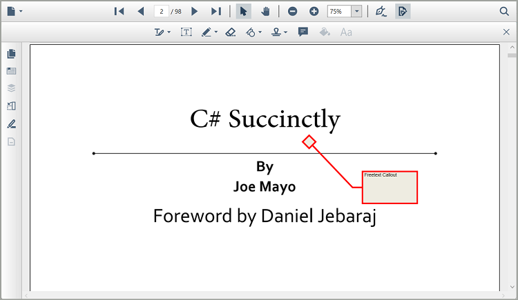518x300 pixels.
Task: Jump to the last page
Action: click(215, 12)
